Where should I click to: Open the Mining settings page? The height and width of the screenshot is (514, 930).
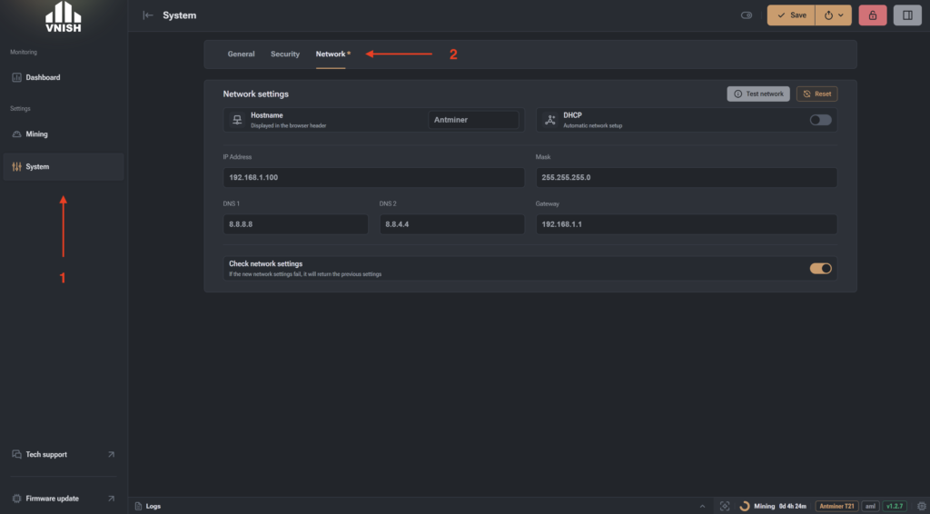(64, 134)
